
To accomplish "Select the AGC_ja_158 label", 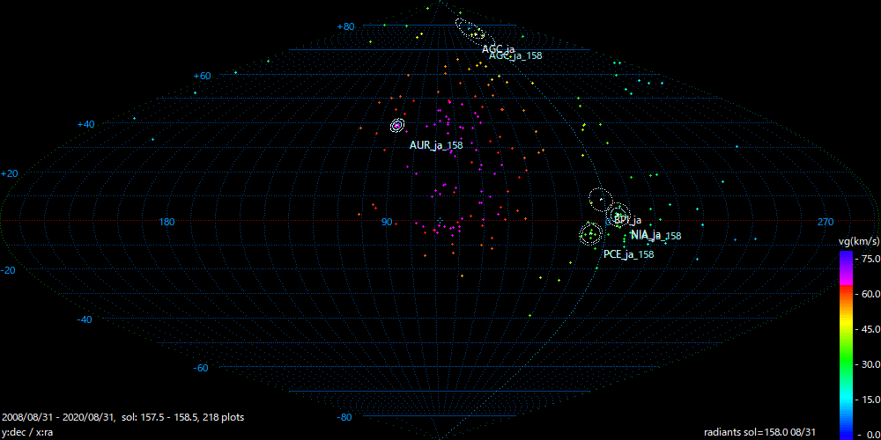I will pos(515,55).
